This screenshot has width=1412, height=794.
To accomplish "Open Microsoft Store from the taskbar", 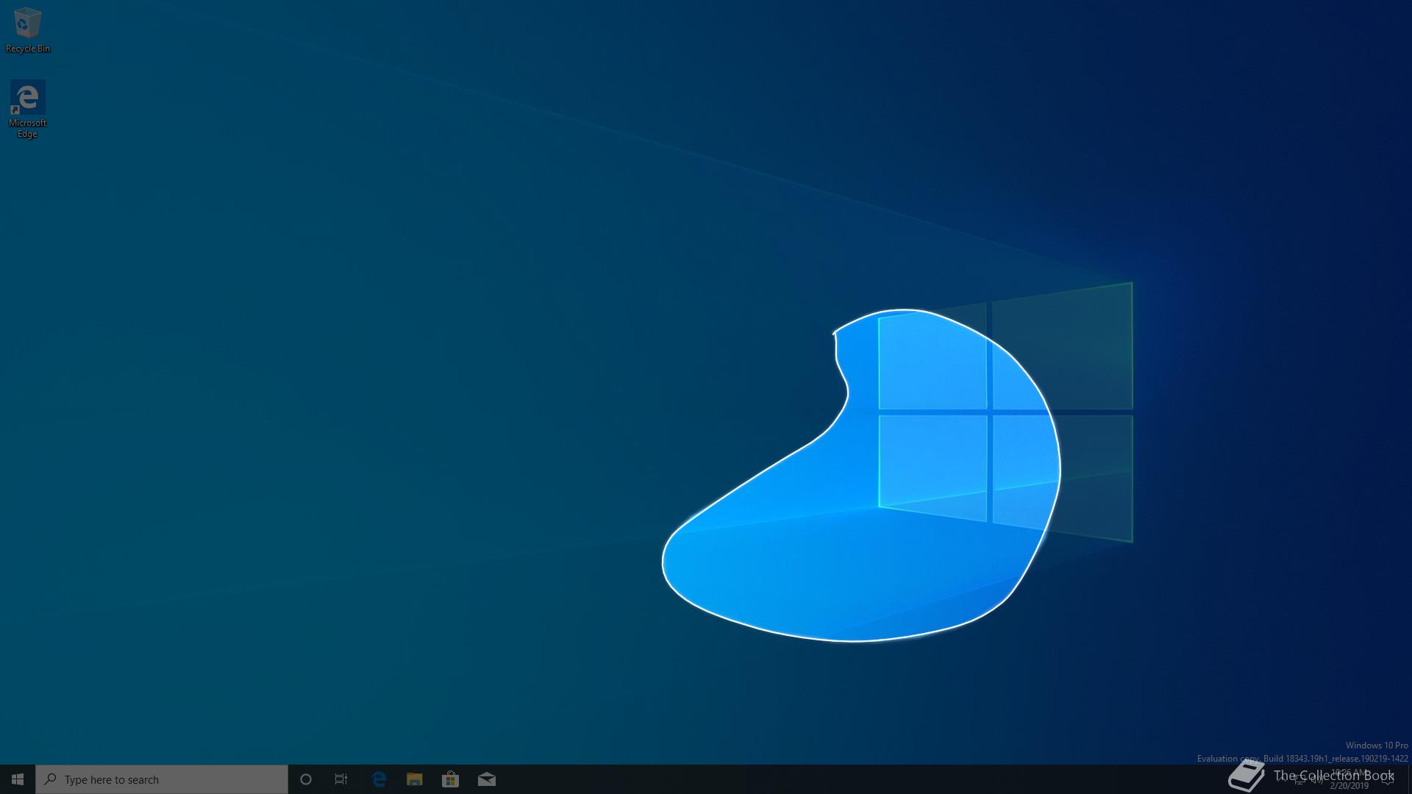I will pyautogui.click(x=450, y=779).
